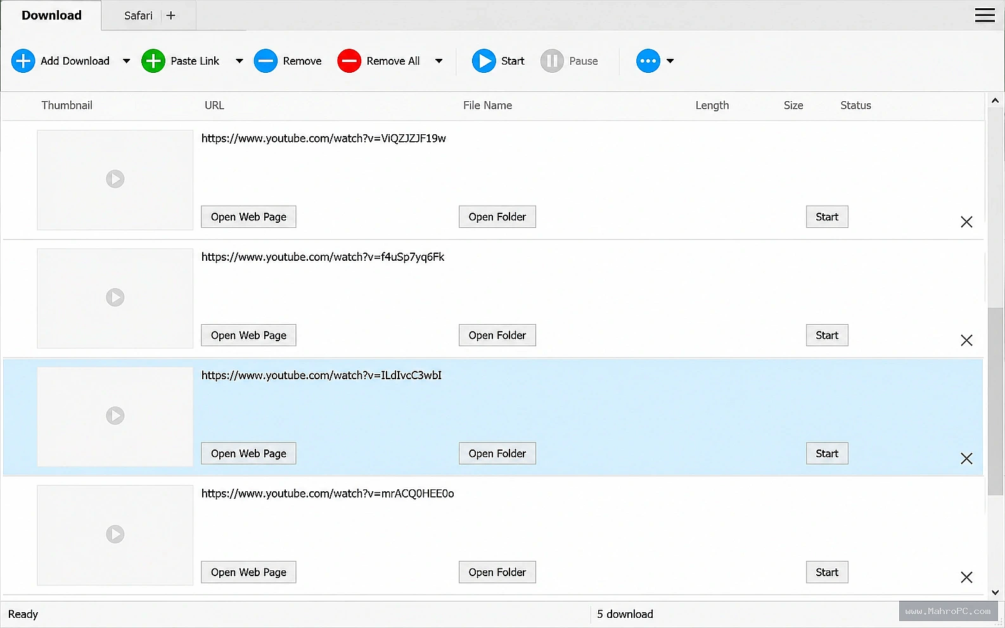Start the ILdIvcC3wbI download row

(827, 453)
